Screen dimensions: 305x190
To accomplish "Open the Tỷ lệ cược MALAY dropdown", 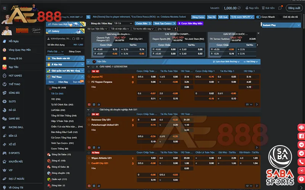I will (x=242, y=17).
